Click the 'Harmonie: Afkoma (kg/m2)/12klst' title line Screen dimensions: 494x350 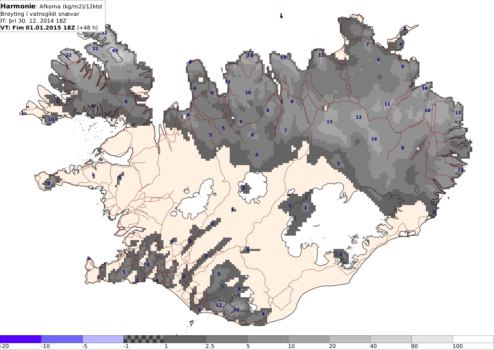tap(52, 6)
